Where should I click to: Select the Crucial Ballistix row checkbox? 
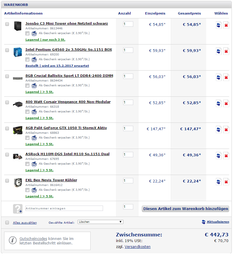7,76
